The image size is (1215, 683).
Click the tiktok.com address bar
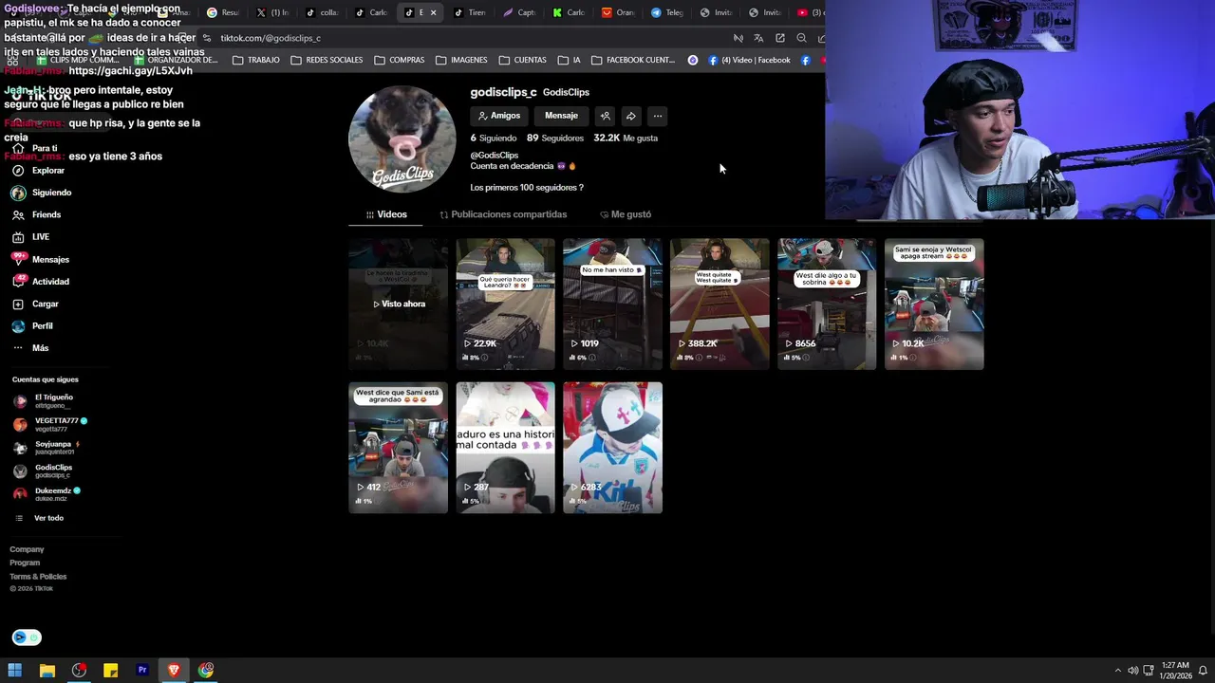coord(271,38)
